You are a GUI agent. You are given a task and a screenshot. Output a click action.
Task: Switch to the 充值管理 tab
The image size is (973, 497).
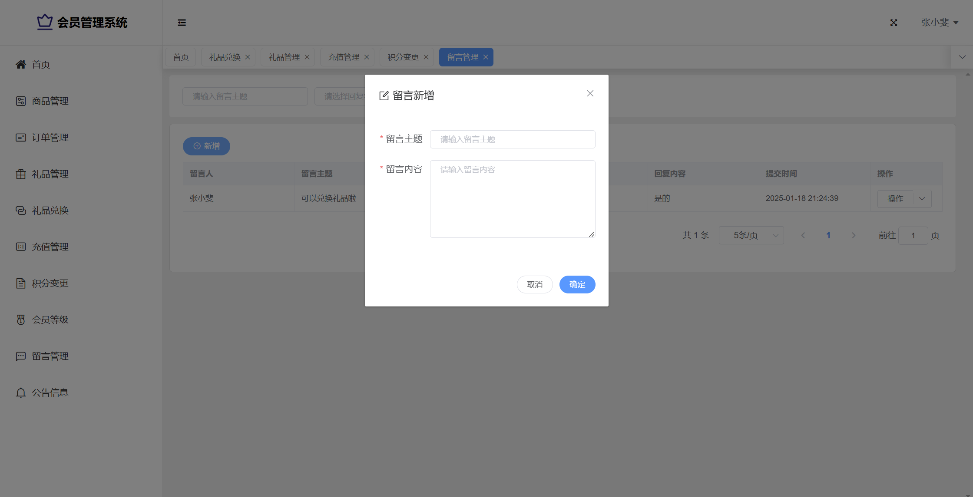tap(343, 57)
